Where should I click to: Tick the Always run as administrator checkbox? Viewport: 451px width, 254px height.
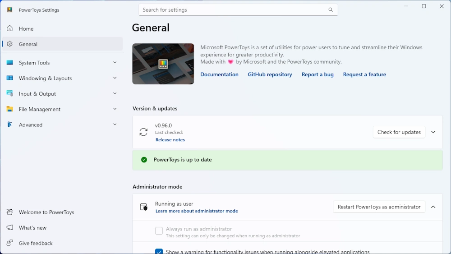pos(159,231)
